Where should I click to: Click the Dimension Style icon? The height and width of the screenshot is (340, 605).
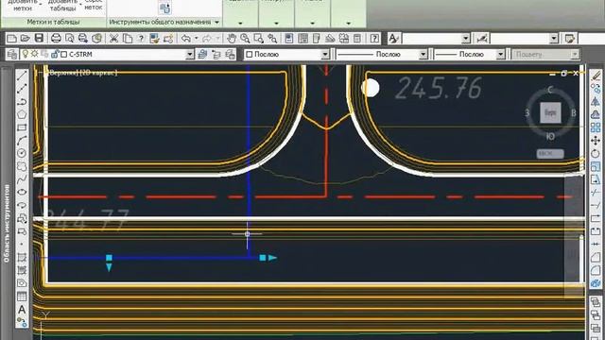(x=482, y=38)
